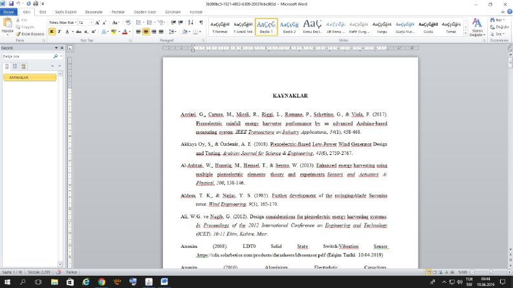Search with magnifier in navigation pane

[56, 56]
